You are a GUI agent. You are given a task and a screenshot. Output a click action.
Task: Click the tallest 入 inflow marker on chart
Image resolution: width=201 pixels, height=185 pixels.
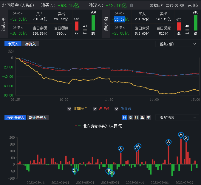pos(181,135)
